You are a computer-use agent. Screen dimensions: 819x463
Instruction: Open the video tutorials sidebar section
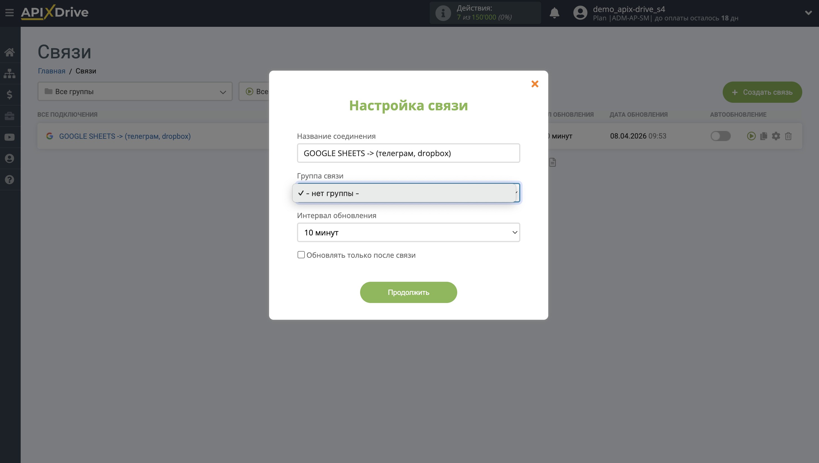pyautogui.click(x=10, y=137)
